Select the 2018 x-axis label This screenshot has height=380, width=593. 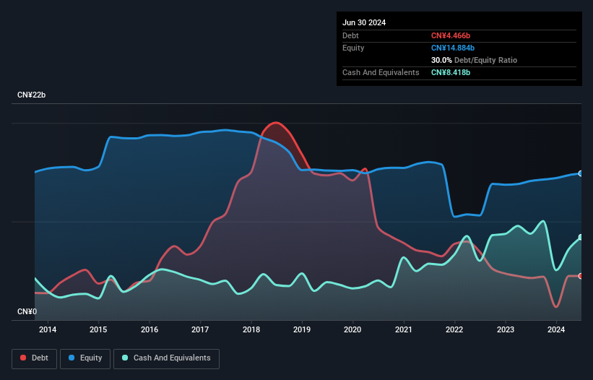point(251,329)
